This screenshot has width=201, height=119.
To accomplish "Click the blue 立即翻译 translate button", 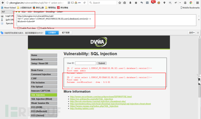I will [x=52, y=33].
